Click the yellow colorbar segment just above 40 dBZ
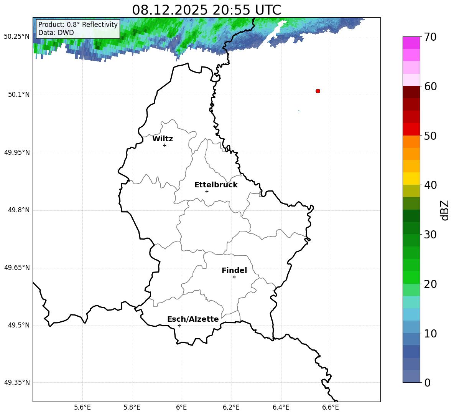Viewport: 454px width, 415px height. (411, 179)
